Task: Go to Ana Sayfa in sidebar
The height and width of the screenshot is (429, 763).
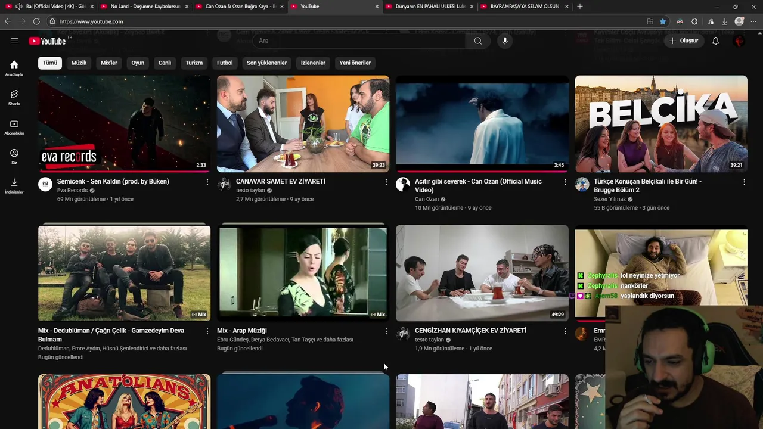Action: pyautogui.click(x=14, y=68)
